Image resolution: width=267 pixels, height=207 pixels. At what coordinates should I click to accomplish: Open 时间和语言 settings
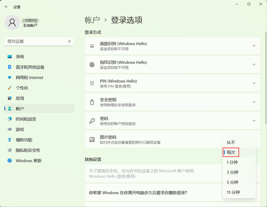tap(39, 119)
